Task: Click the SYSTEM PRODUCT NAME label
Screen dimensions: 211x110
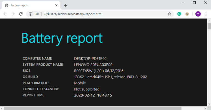Action: (x=43, y=65)
